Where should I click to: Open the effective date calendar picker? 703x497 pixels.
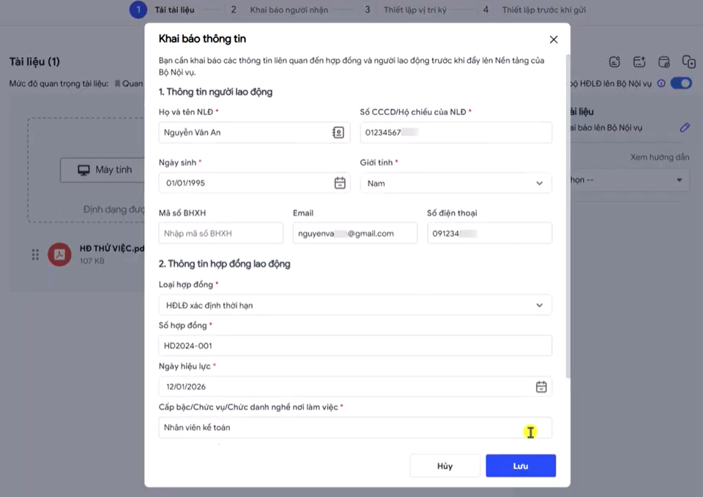point(541,386)
